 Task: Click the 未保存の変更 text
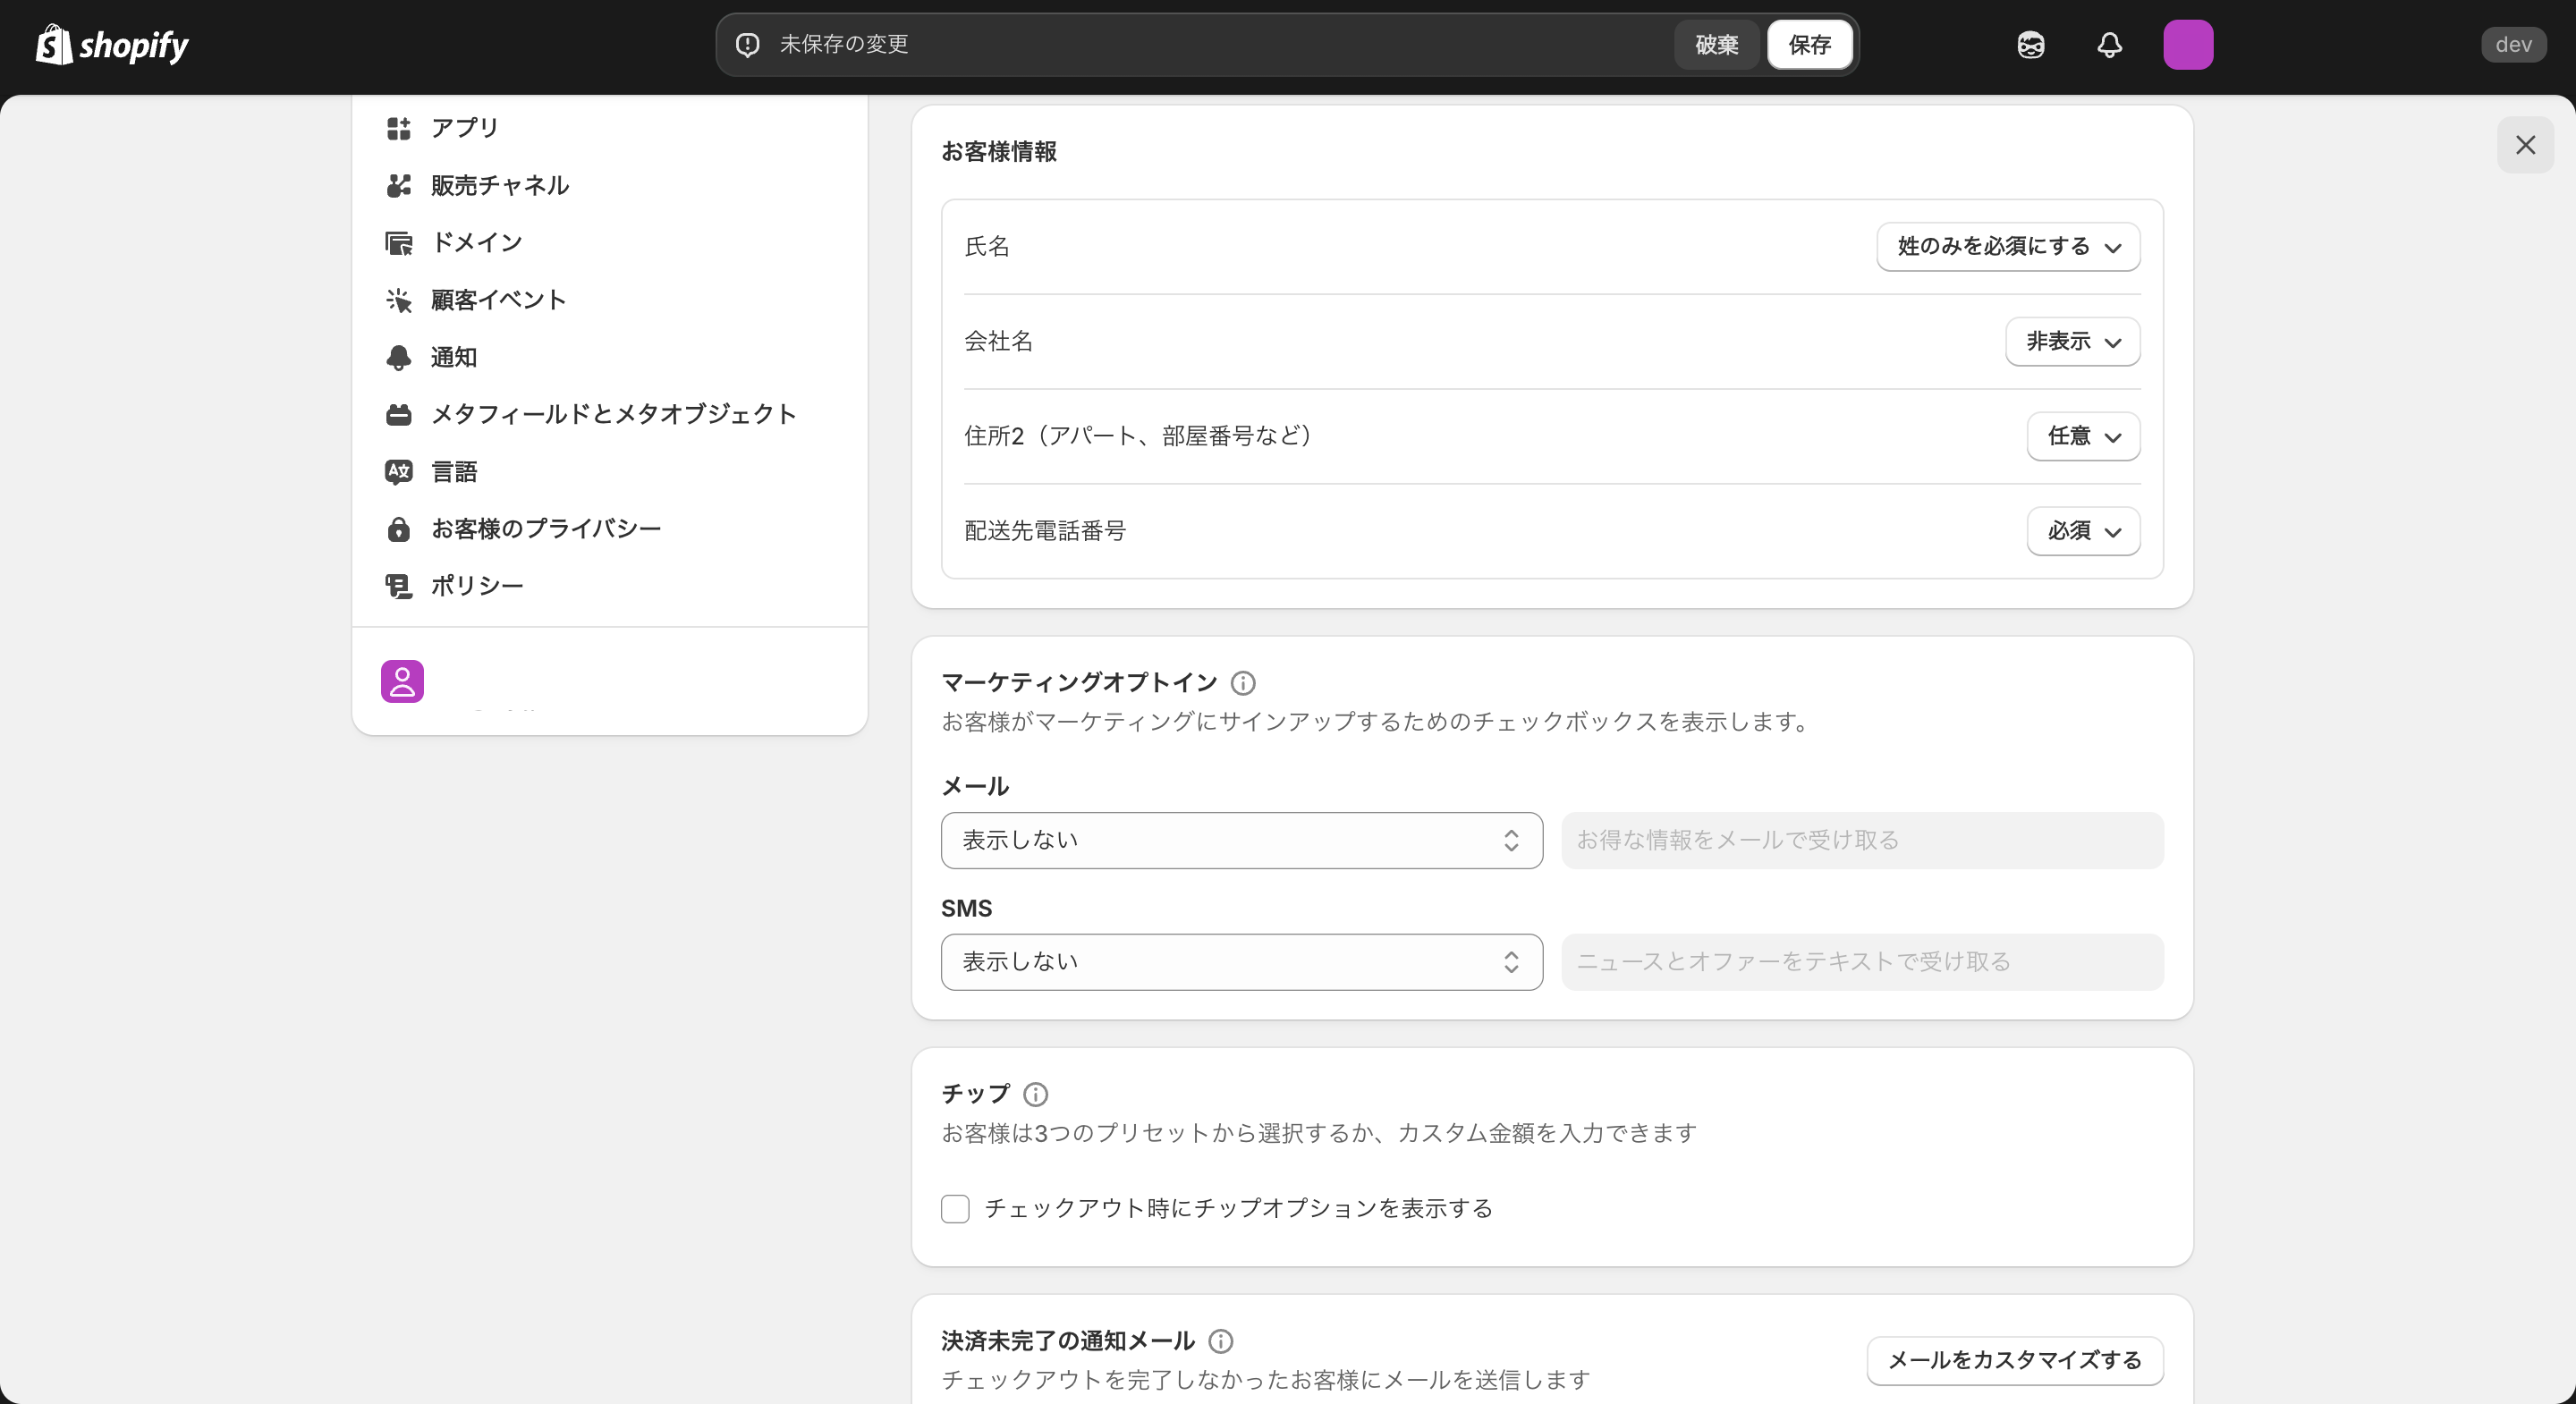(844, 45)
